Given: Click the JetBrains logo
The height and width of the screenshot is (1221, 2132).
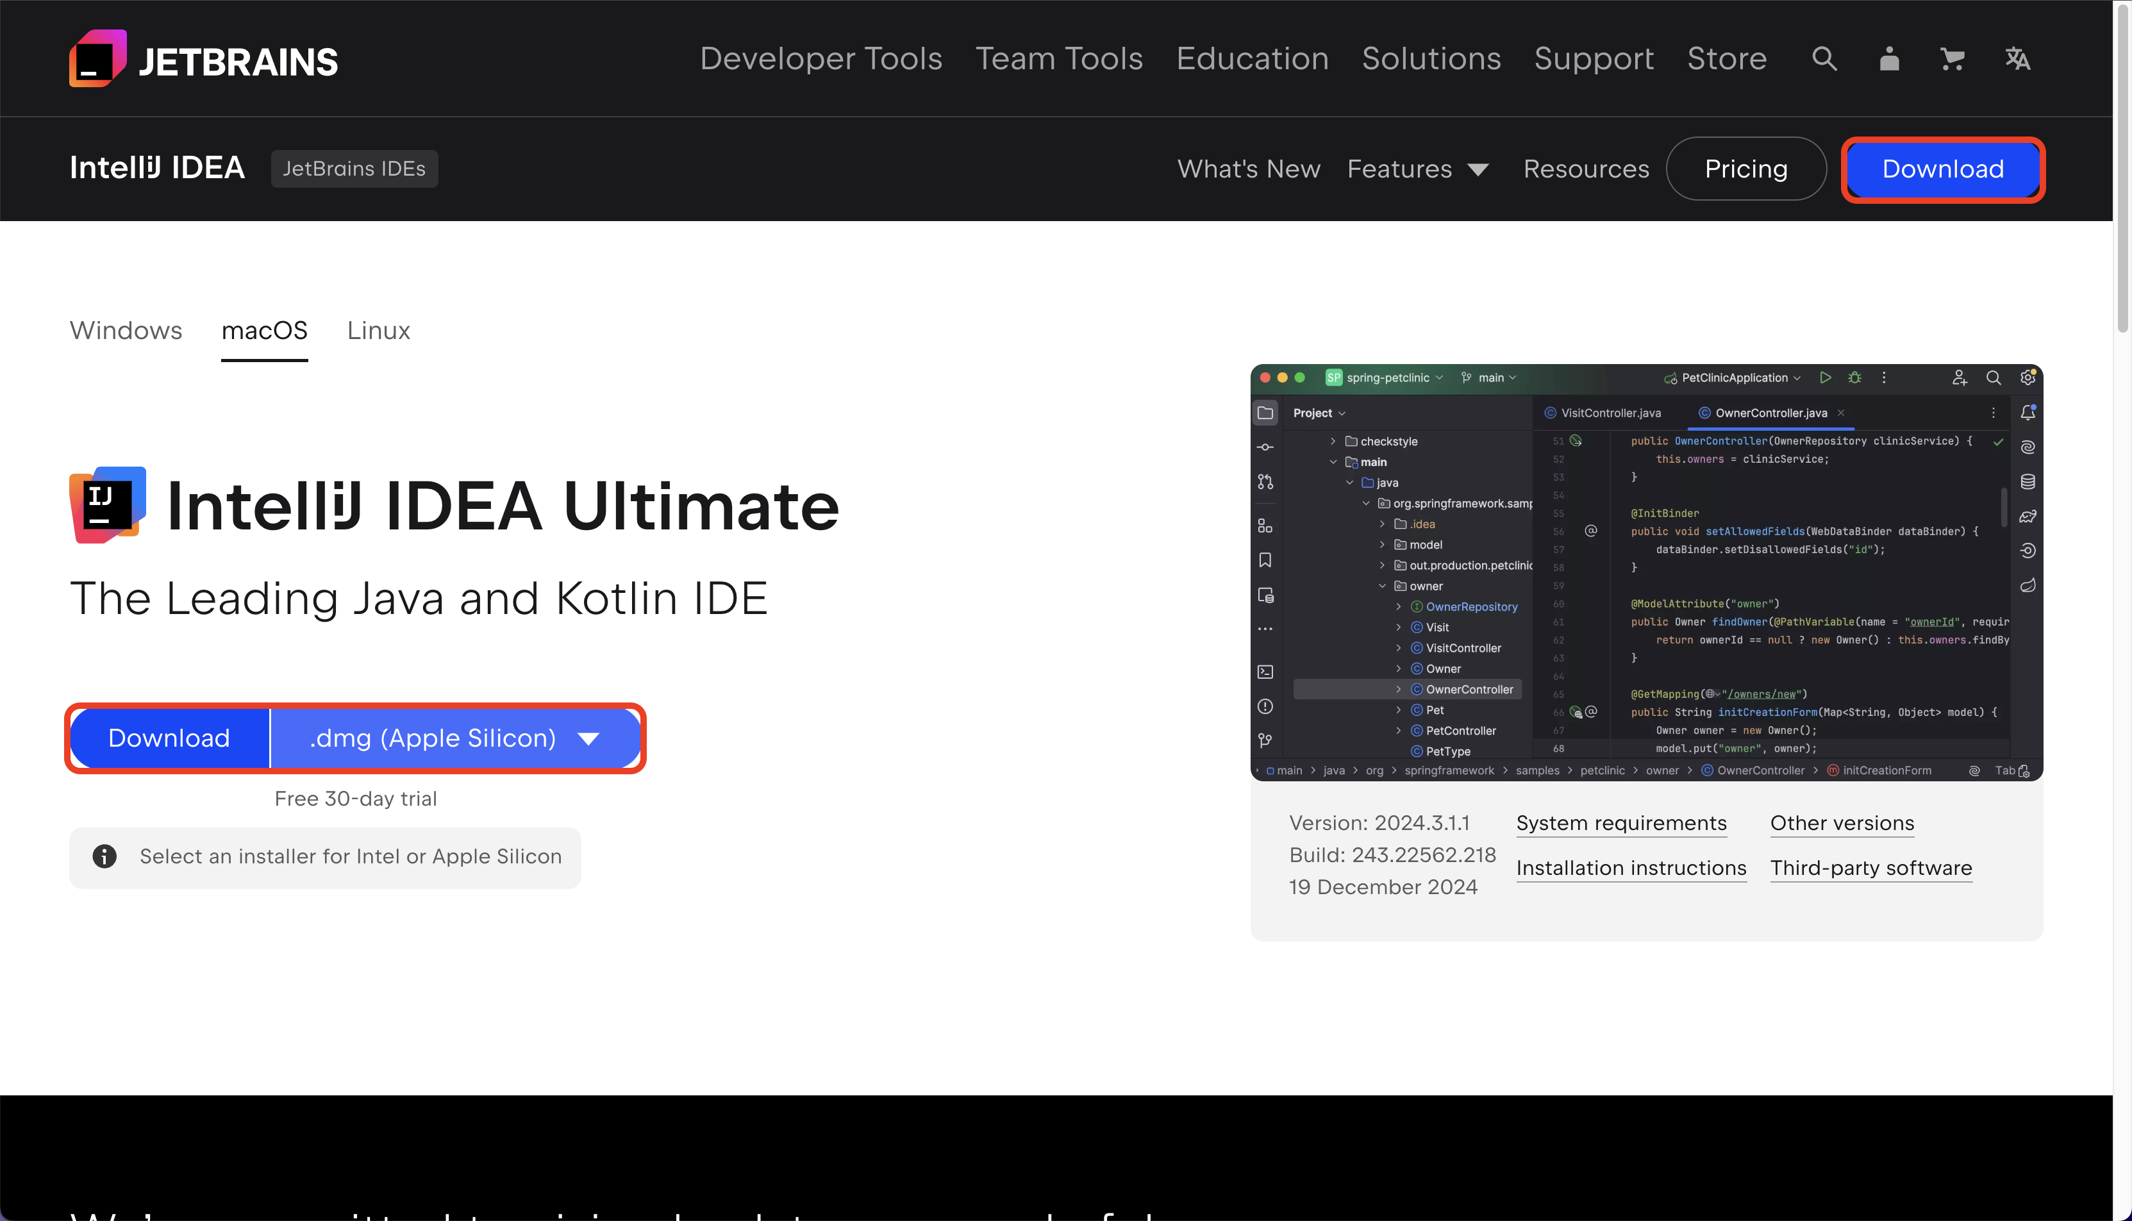Looking at the screenshot, I should click(204, 59).
